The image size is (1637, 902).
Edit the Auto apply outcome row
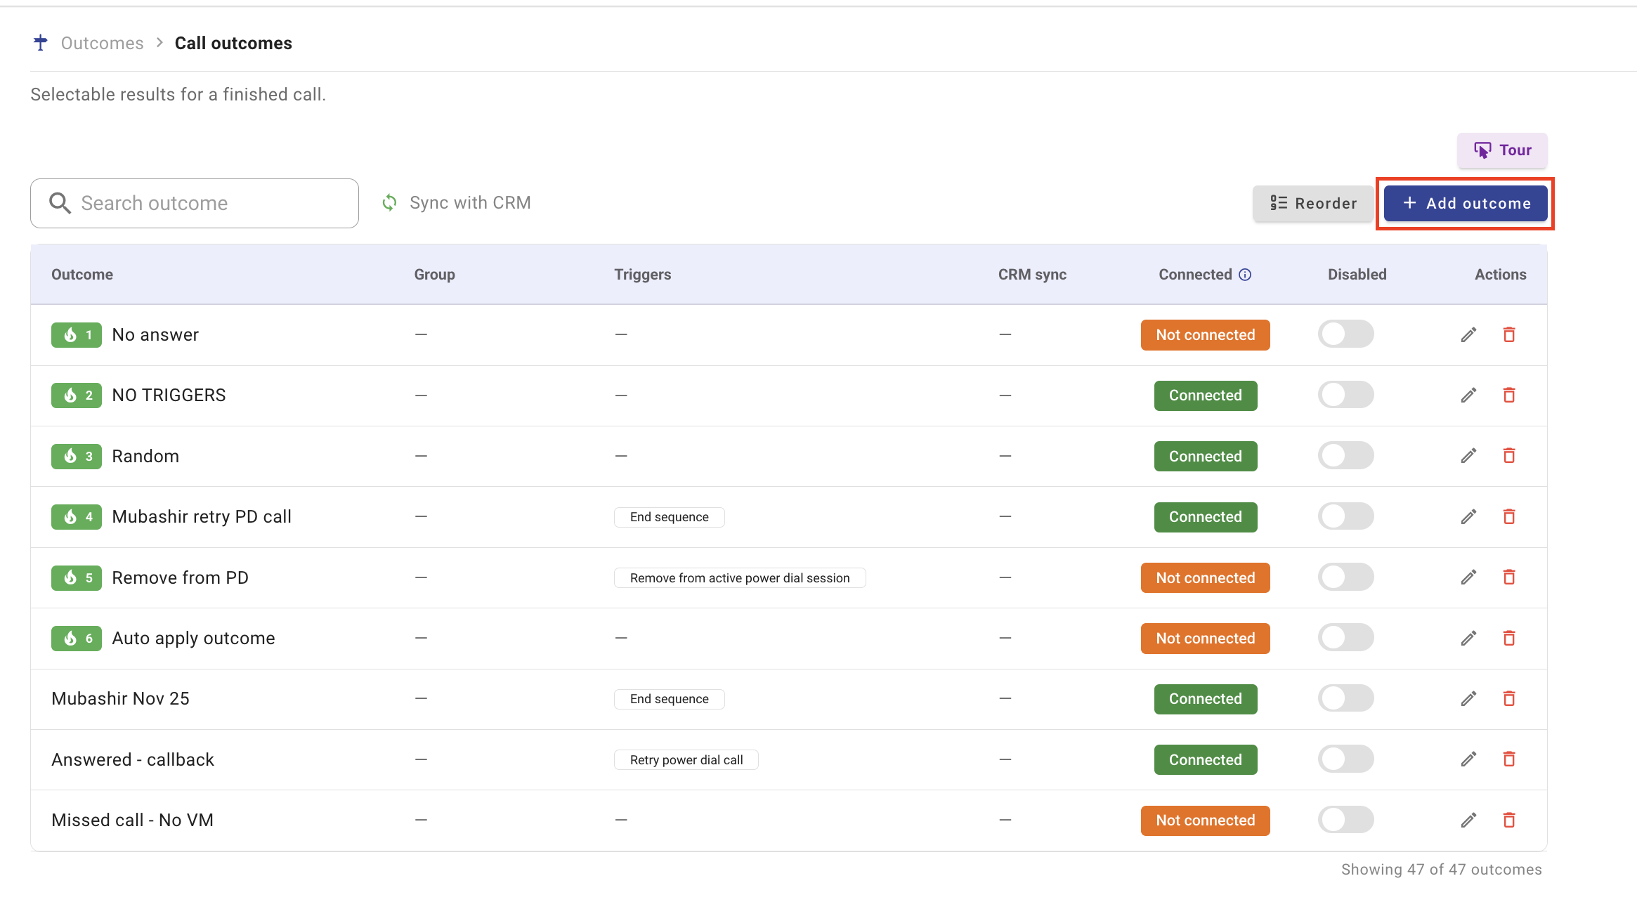1468,639
